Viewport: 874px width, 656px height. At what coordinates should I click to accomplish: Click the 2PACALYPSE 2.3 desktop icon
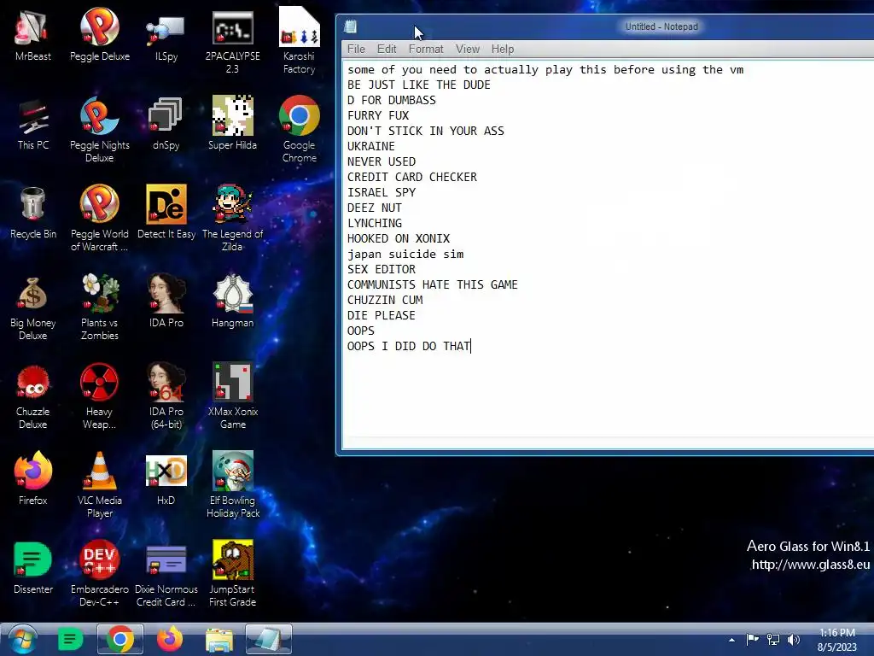coord(232,41)
